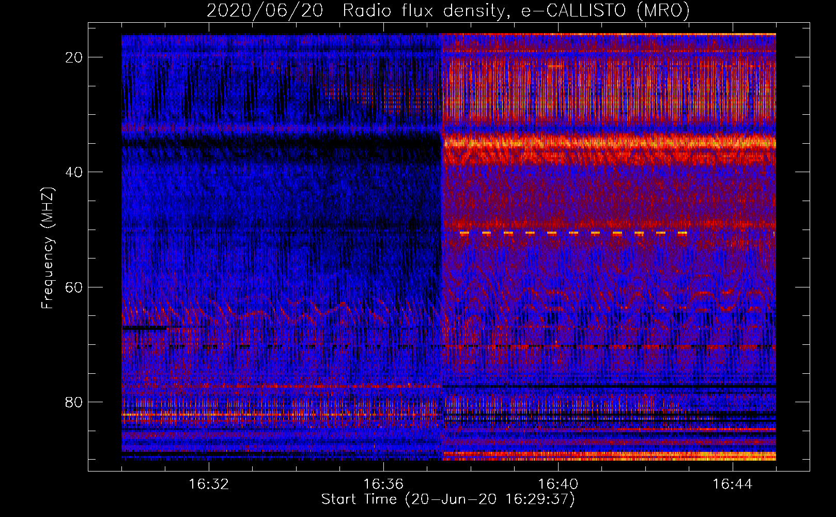Click the 'e-CALLISTO (MRO)' text in the title
836x517 pixels.
click(606, 10)
